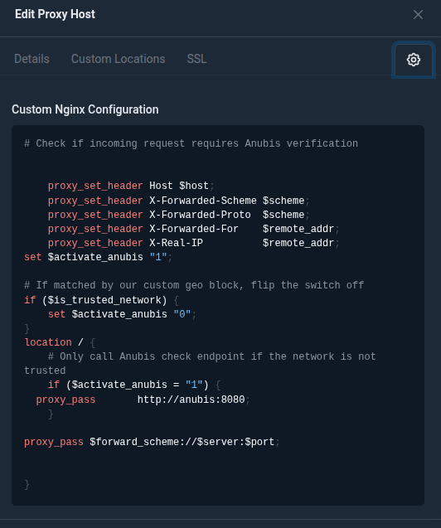441x528 pixels.
Task: Open the Custom Locations tab
Action: pos(119,59)
